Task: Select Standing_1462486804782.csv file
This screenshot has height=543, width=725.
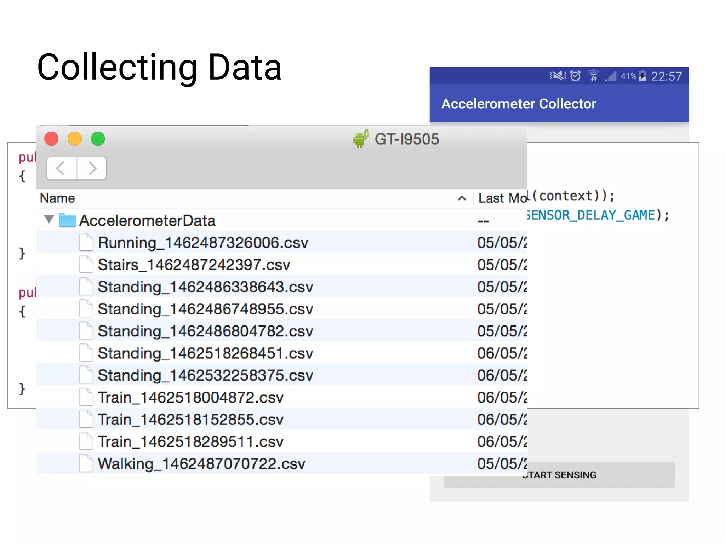Action: pyautogui.click(x=282, y=331)
